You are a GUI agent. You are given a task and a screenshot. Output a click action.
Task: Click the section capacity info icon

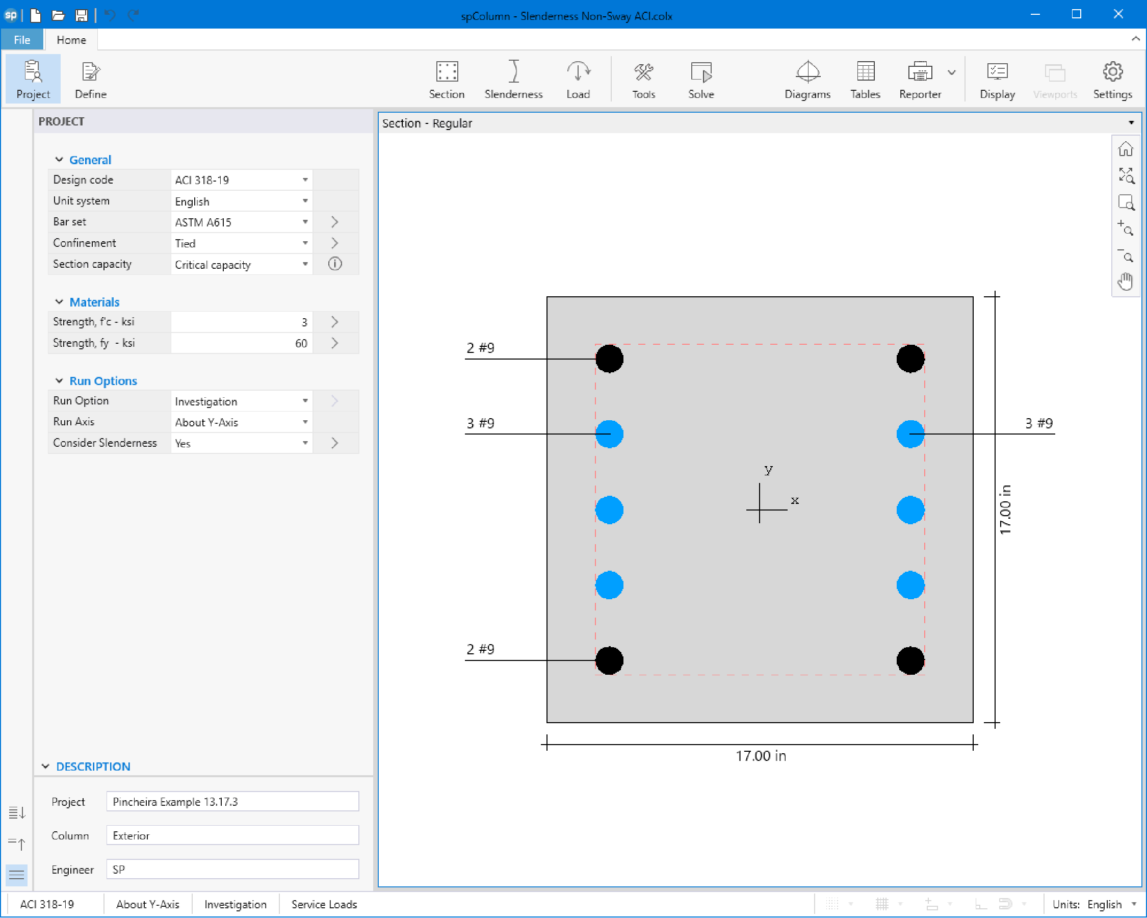334,264
